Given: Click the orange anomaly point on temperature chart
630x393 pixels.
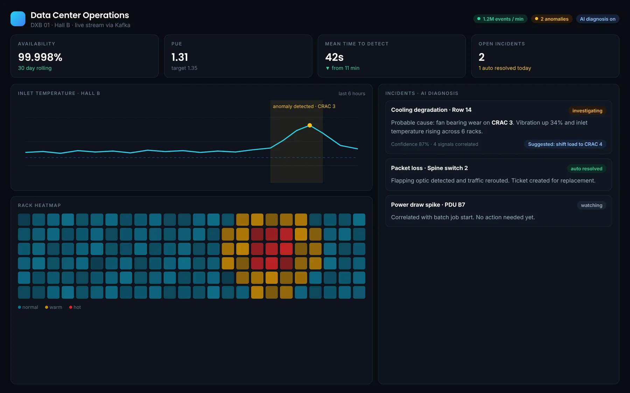Looking at the screenshot, I should [310, 125].
